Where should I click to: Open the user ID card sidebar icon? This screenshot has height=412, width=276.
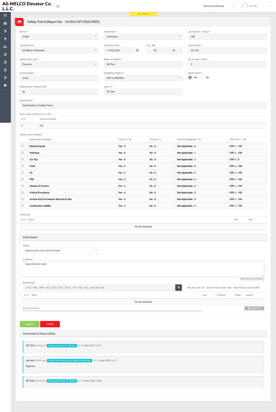tap(5, 47)
